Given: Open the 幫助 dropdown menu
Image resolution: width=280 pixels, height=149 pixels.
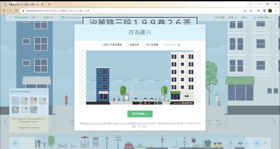Looking at the screenshot, I should coord(35,17).
